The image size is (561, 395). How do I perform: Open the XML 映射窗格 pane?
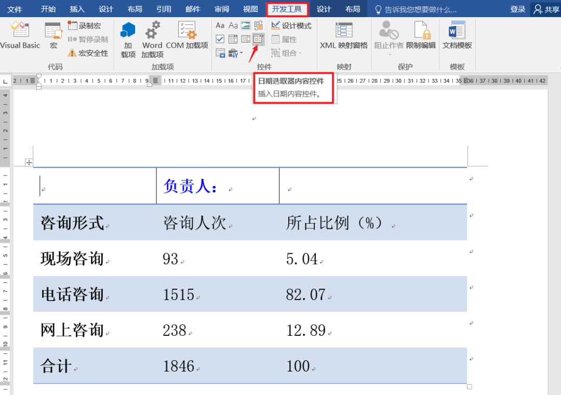[x=343, y=35]
